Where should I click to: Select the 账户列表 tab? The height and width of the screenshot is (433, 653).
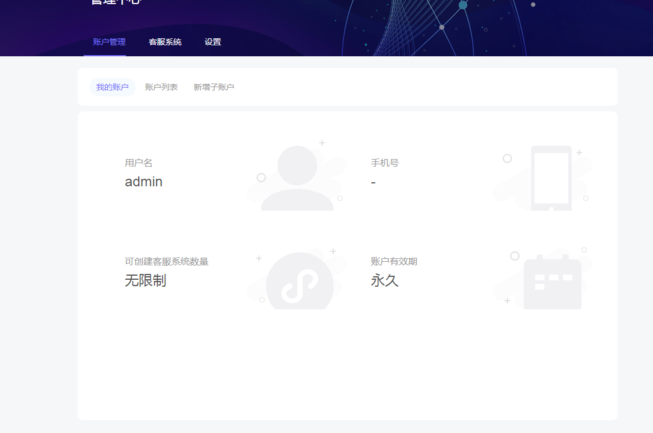pos(161,86)
